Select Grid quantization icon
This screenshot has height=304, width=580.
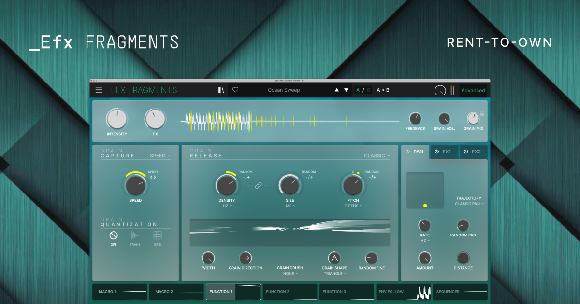(158, 235)
